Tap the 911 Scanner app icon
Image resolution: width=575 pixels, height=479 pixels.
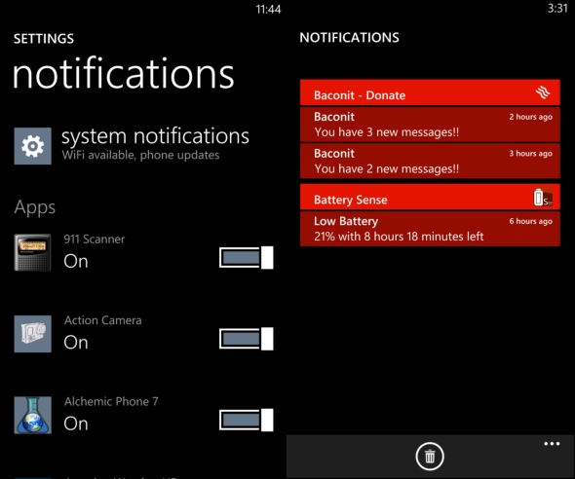(32, 252)
